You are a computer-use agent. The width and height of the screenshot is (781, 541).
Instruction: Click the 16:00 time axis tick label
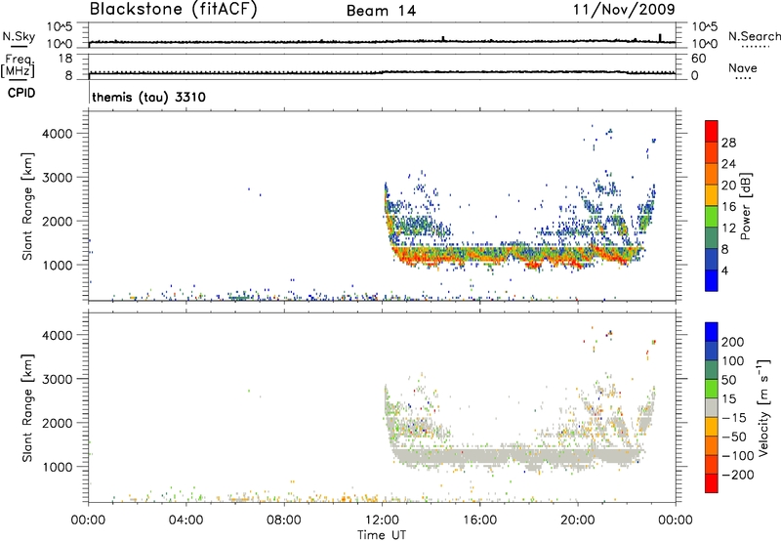(479, 520)
